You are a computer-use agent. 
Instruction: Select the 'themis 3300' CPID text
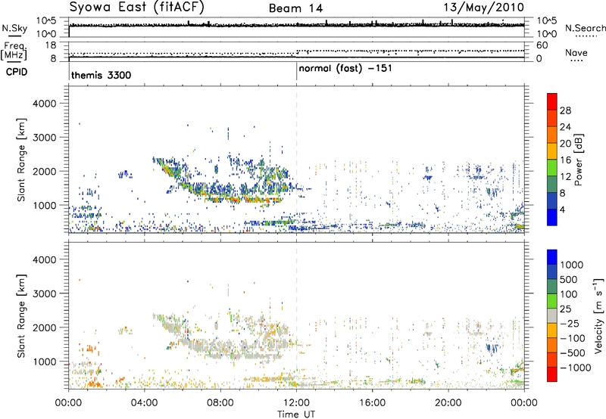tap(102, 75)
